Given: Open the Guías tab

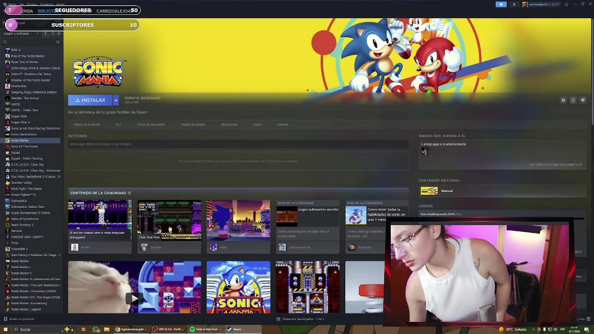Looking at the screenshot, I should (257, 124).
